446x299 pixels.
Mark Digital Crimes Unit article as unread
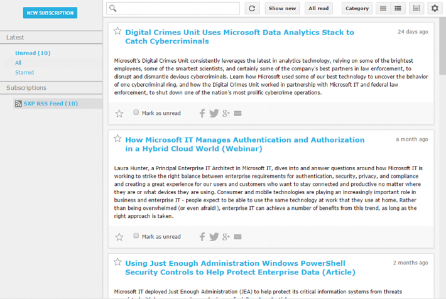(x=136, y=112)
